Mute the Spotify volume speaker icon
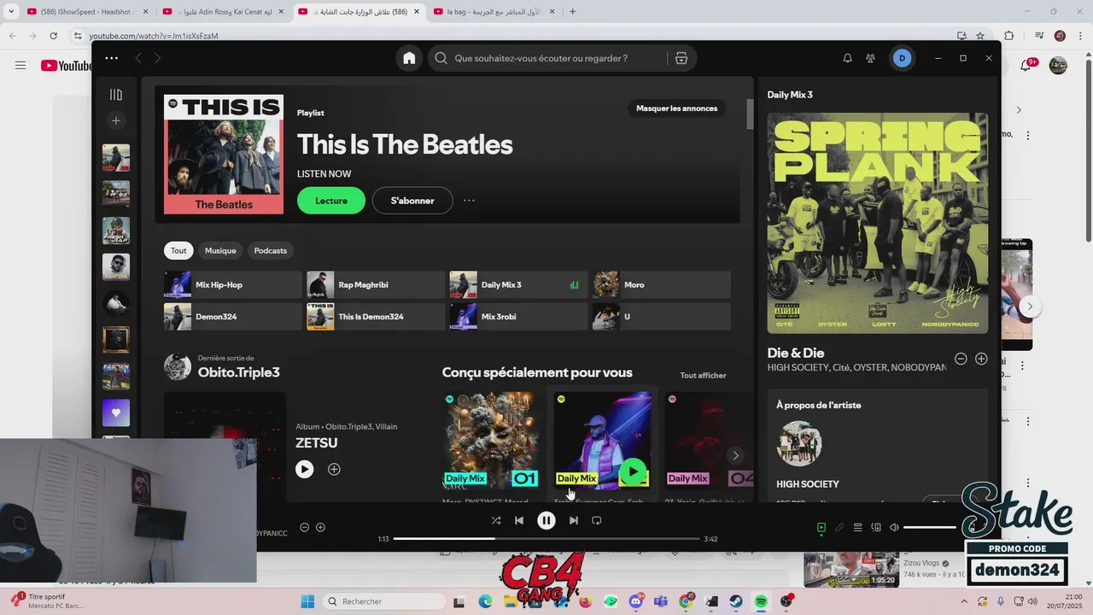The image size is (1093, 615). pyautogui.click(x=894, y=528)
